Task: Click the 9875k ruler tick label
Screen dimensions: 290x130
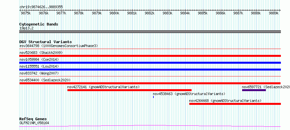Action: [x=26, y=13]
